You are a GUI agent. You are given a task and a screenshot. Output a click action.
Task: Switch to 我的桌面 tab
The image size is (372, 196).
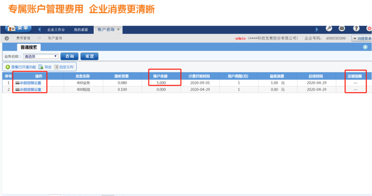(x=81, y=30)
